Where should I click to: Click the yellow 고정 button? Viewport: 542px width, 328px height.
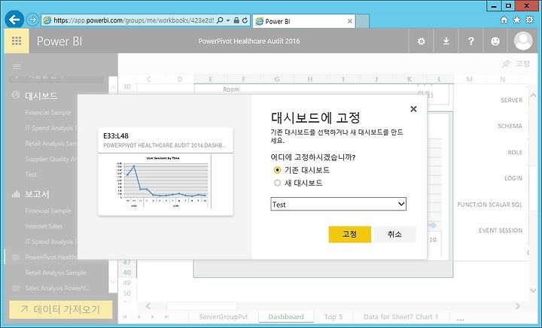tap(350, 235)
